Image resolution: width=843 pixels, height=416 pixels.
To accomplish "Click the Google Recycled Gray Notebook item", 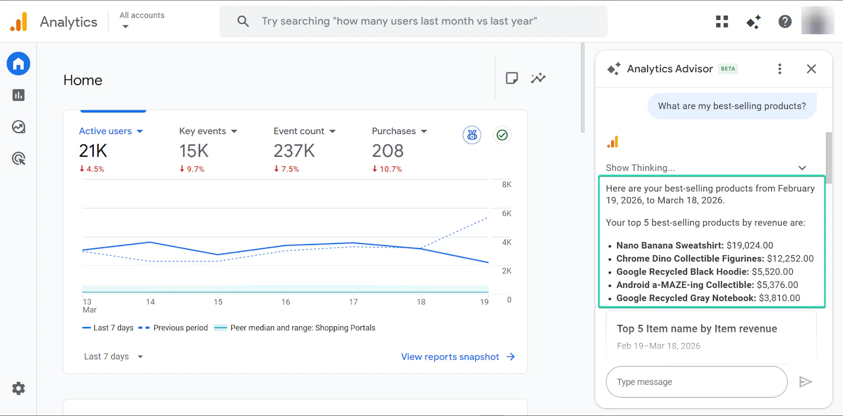I will point(708,298).
